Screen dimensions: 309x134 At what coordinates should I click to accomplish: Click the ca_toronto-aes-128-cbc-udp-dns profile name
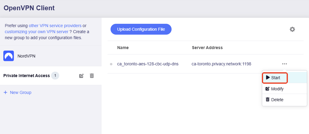point(148,64)
